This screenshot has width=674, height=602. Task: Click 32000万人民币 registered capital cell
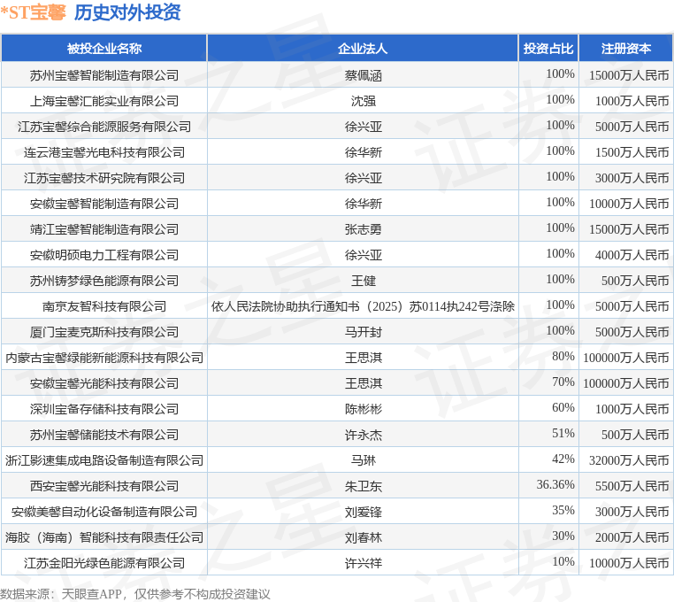click(629, 460)
